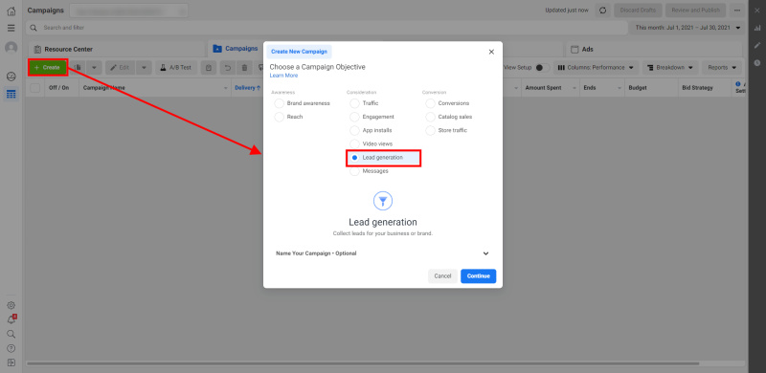Select the Reach objective
The image size is (766, 373).
(280, 118)
